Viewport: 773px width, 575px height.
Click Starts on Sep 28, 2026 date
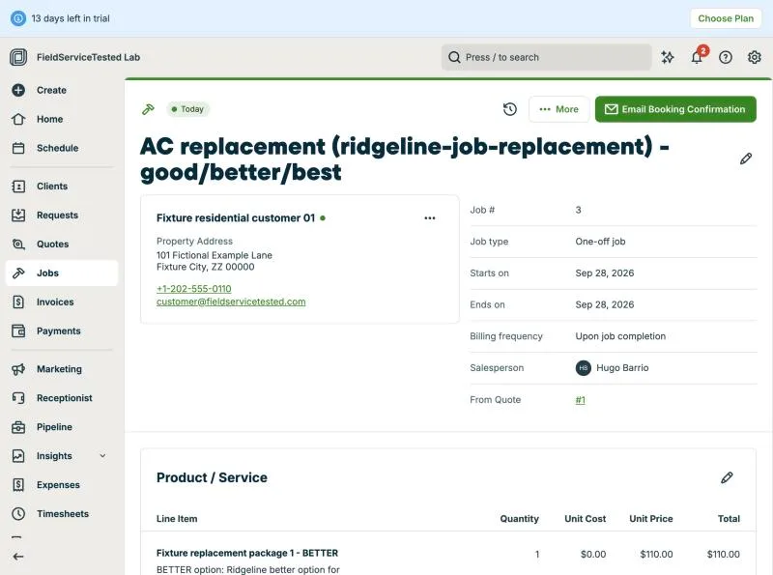point(605,273)
